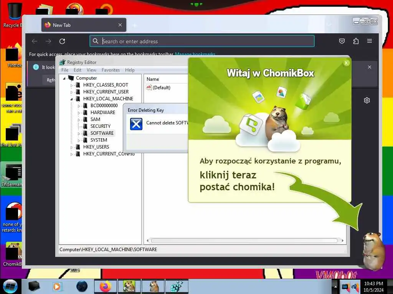Expand HARDWARE key

pyautogui.click(x=79, y=113)
